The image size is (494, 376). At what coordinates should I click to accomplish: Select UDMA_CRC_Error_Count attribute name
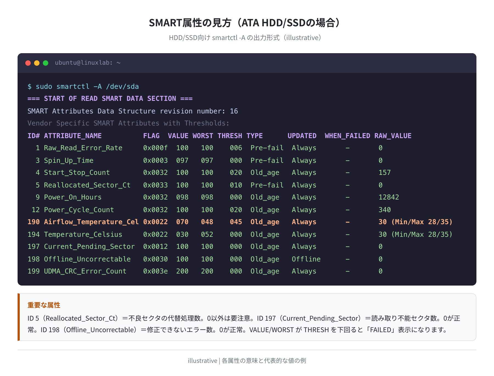tap(85, 271)
